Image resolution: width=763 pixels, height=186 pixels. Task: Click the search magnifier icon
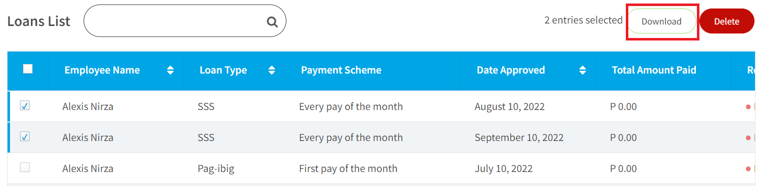click(272, 21)
